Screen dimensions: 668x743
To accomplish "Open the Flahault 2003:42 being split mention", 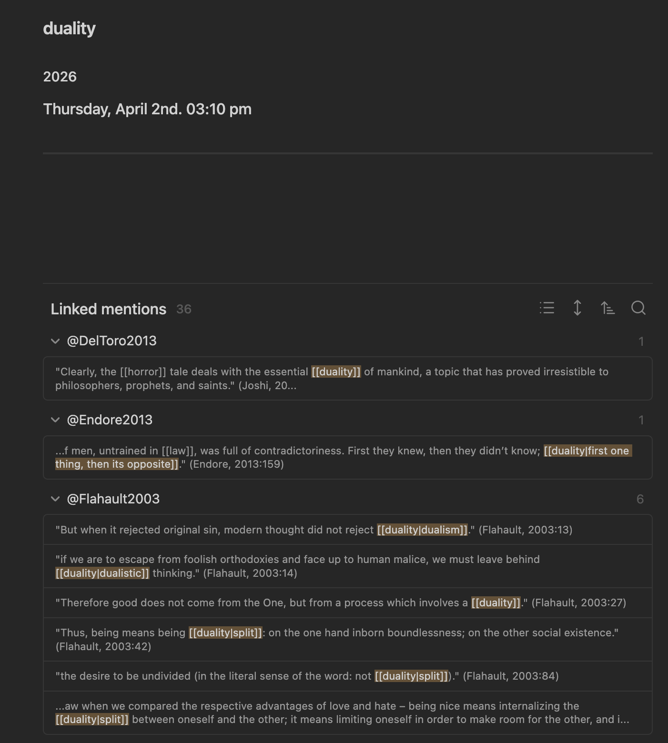I will click(x=348, y=640).
